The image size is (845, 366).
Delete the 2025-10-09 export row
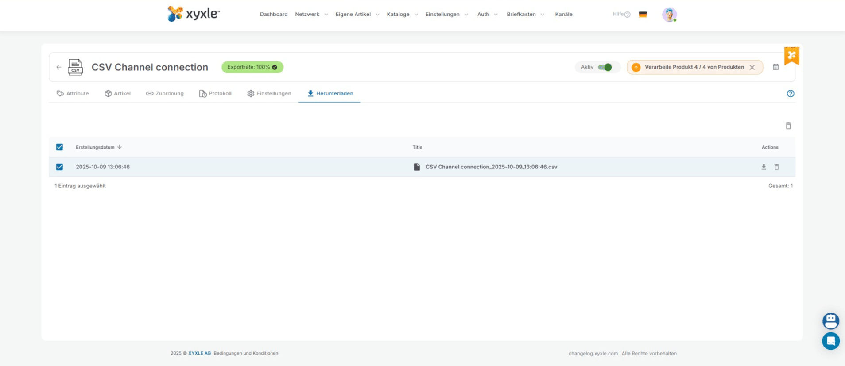coord(776,167)
